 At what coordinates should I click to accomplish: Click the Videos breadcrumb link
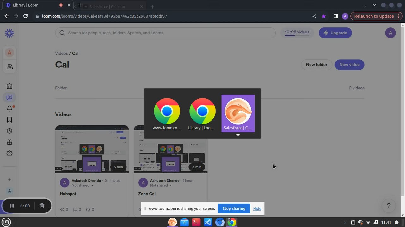pyautogui.click(x=61, y=53)
